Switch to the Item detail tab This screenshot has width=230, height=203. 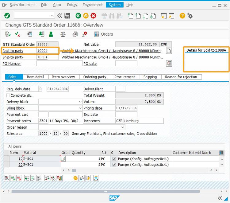36,77
